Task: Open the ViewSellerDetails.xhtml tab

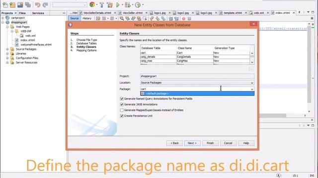Action: pyautogui.click(x=97, y=13)
